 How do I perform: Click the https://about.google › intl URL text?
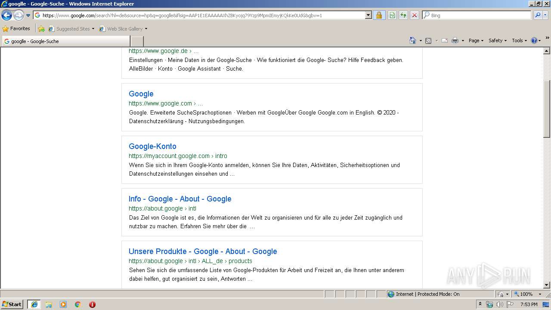coord(162,208)
